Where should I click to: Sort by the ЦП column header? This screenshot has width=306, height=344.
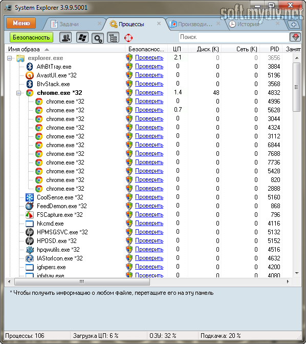pyautogui.click(x=178, y=49)
